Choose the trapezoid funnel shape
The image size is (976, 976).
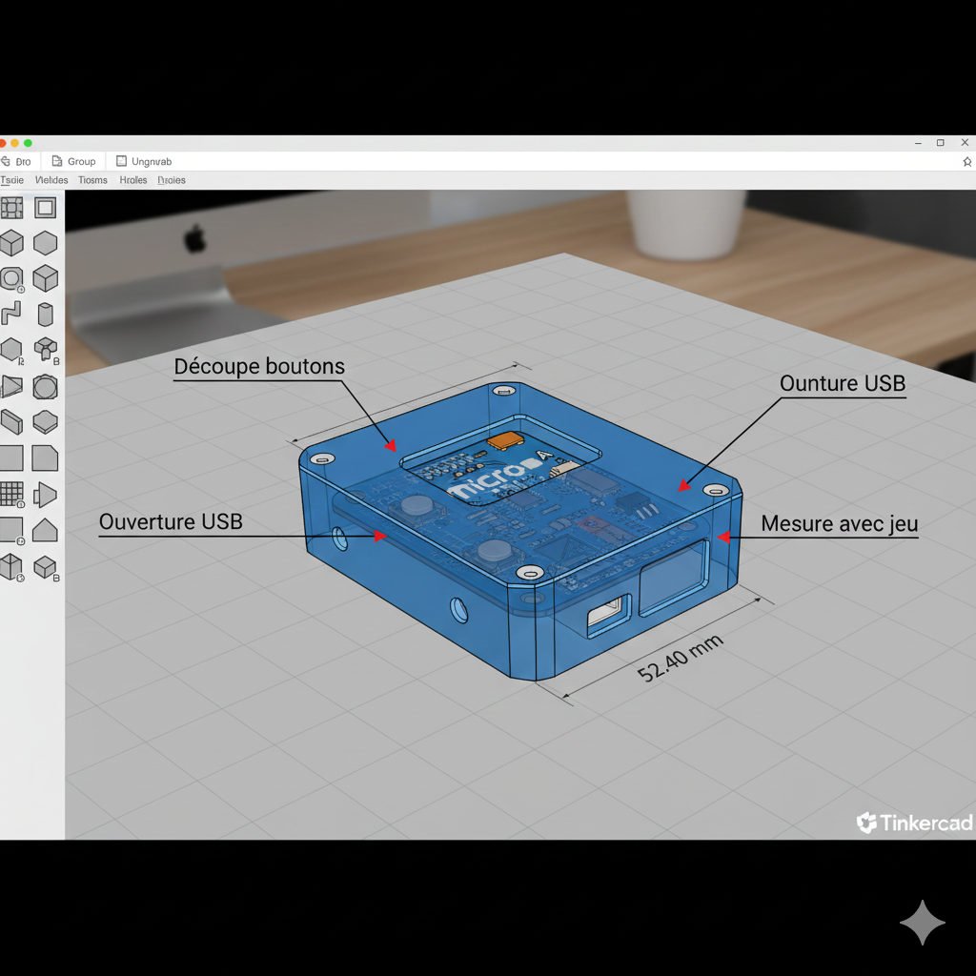click(x=45, y=495)
